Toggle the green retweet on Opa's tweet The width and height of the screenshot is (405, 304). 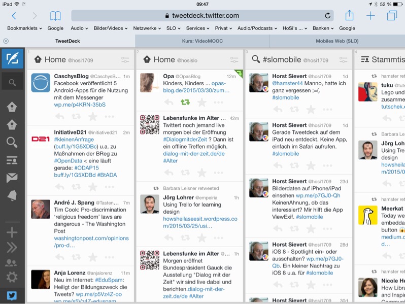(185, 102)
